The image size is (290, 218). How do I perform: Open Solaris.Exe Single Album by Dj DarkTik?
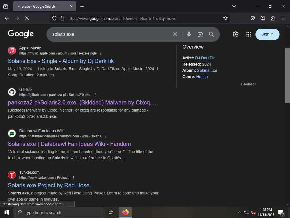coord(61,61)
